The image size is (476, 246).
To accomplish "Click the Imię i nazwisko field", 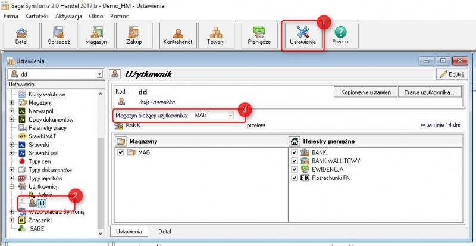I will pos(156,102).
